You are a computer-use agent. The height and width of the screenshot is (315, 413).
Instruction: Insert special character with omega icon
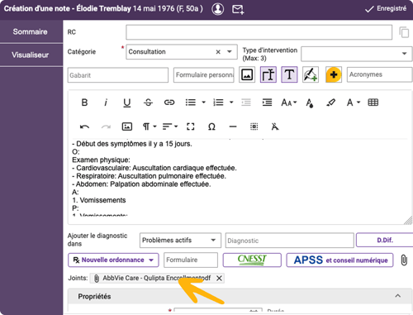(211, 126)
